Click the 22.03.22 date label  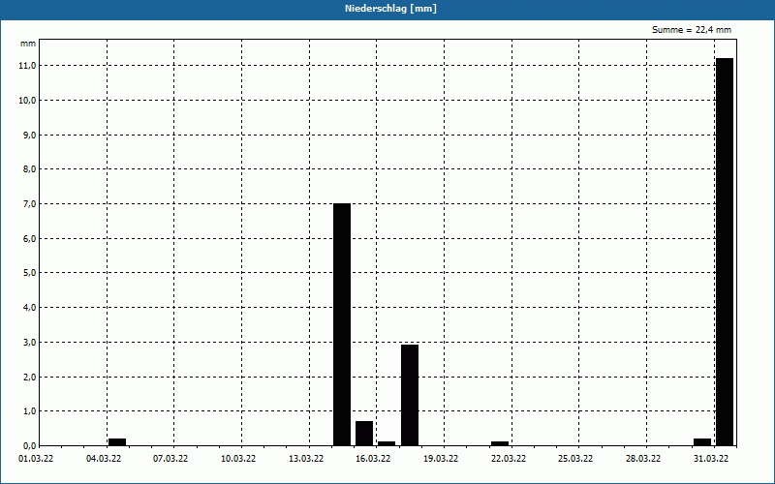[509, 459]
